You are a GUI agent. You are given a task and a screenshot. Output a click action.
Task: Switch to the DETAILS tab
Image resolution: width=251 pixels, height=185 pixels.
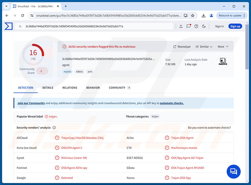pos(48,88)
